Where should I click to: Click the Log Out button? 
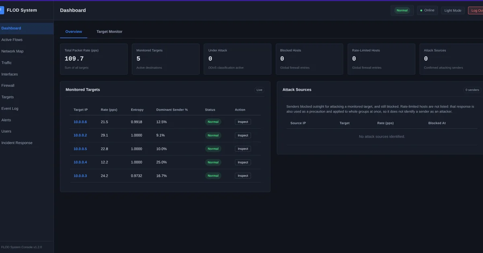476,10
